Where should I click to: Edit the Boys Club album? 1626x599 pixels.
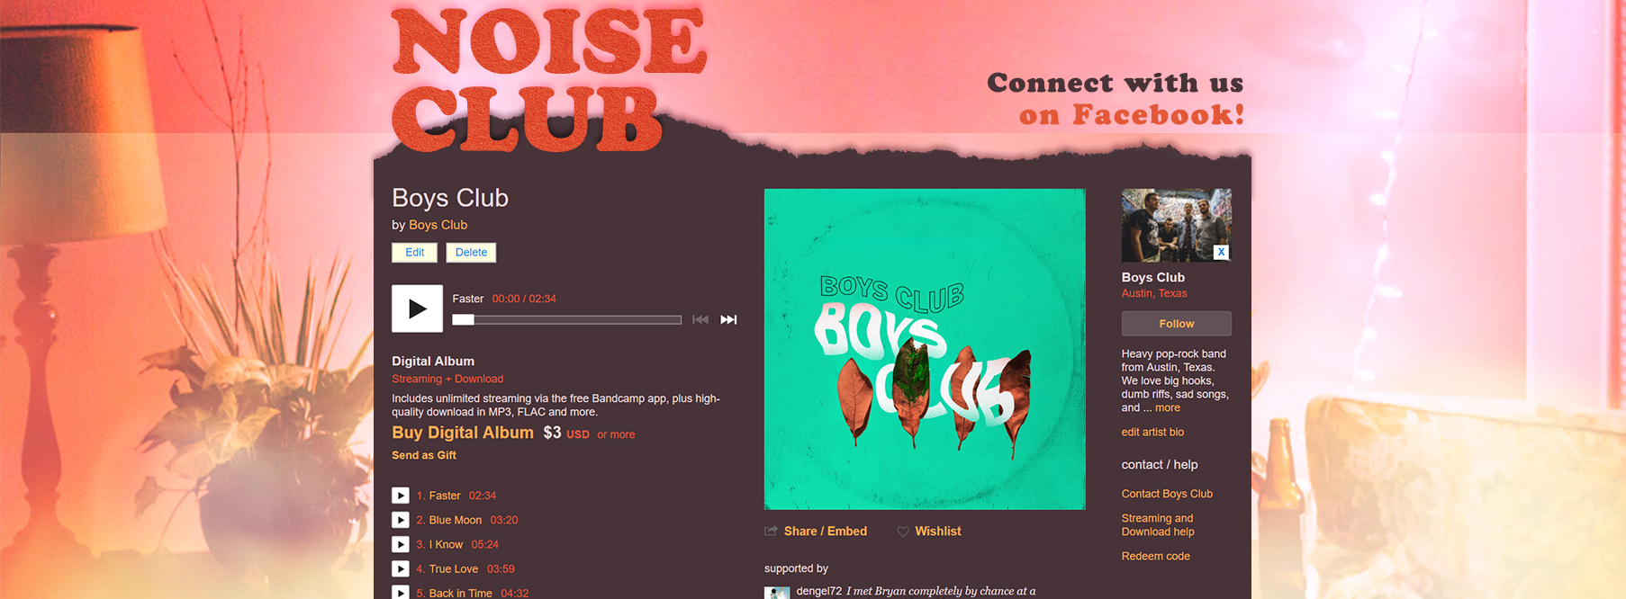414,253
